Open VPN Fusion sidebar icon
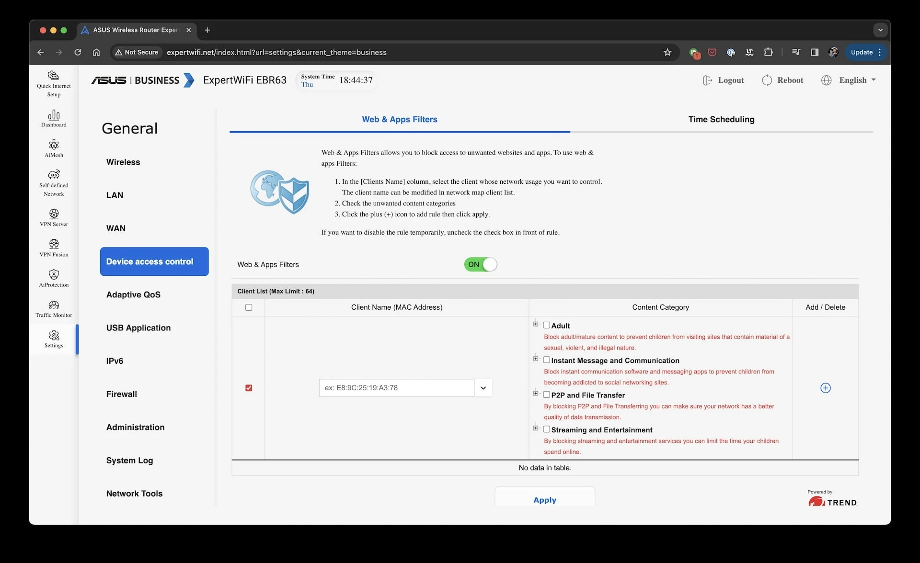 point(54,248)
